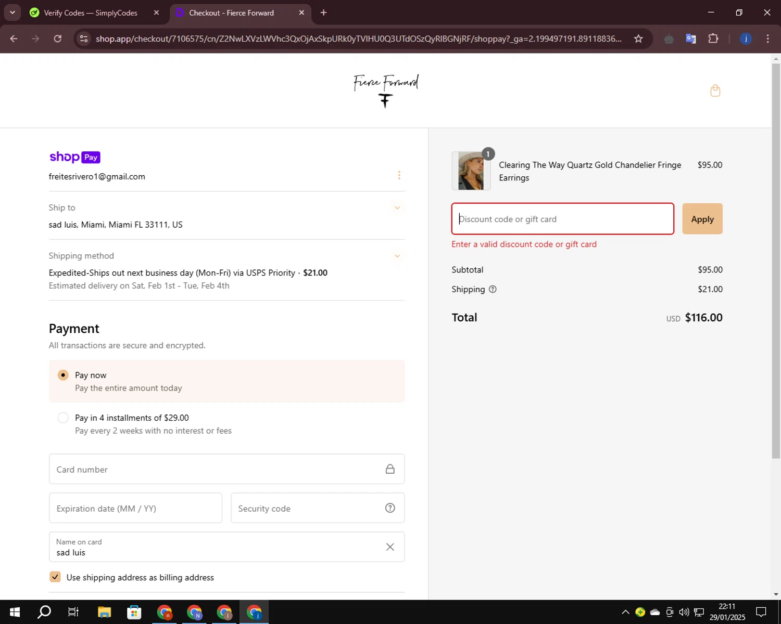Open Task View on the taskbar

click(x=73, y=612)
